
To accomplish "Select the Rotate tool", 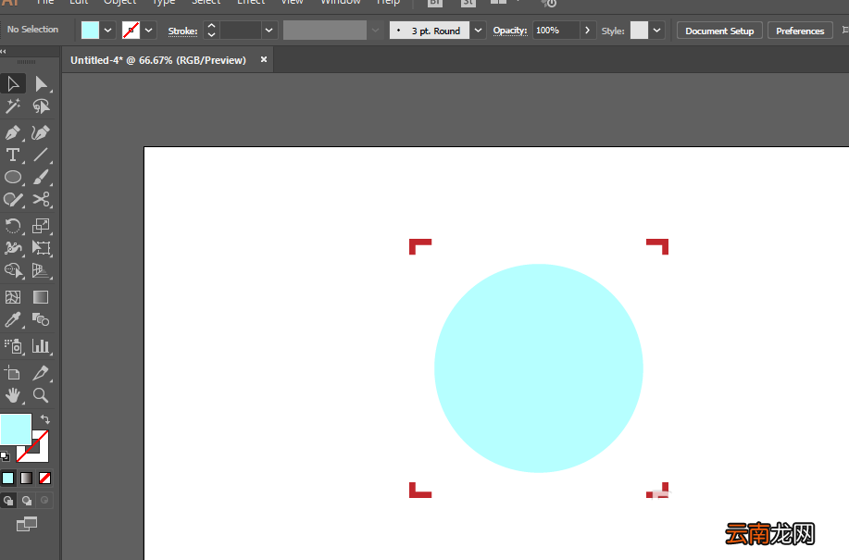I will [x=13, y=226].
